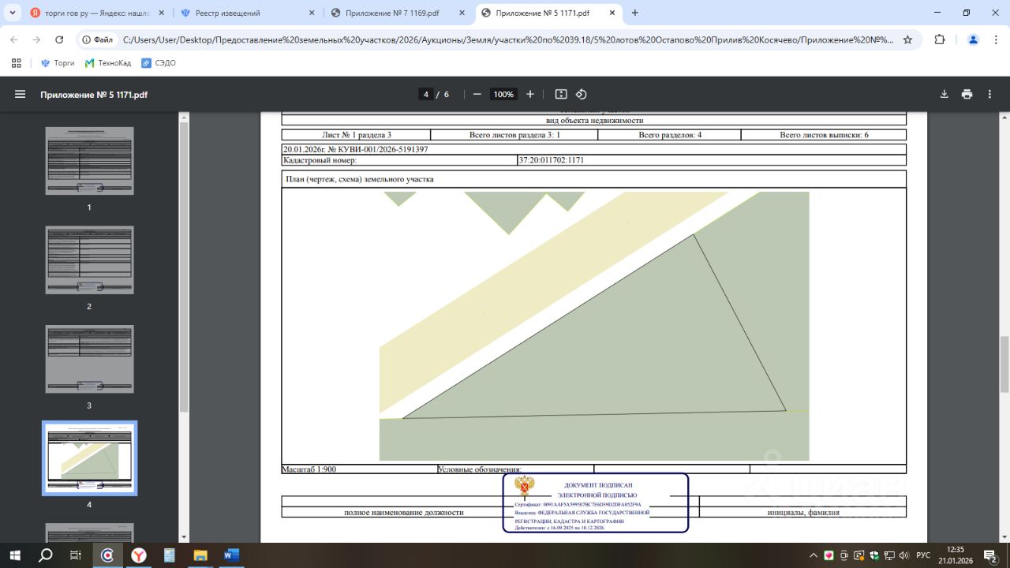Viewport: 1010px width, 568px height.
Task: Open a new browser tab
Action: (635, 13)
